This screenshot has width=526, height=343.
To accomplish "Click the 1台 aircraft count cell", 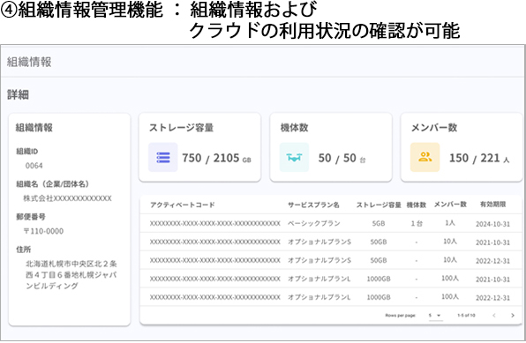I will [417, 223].
